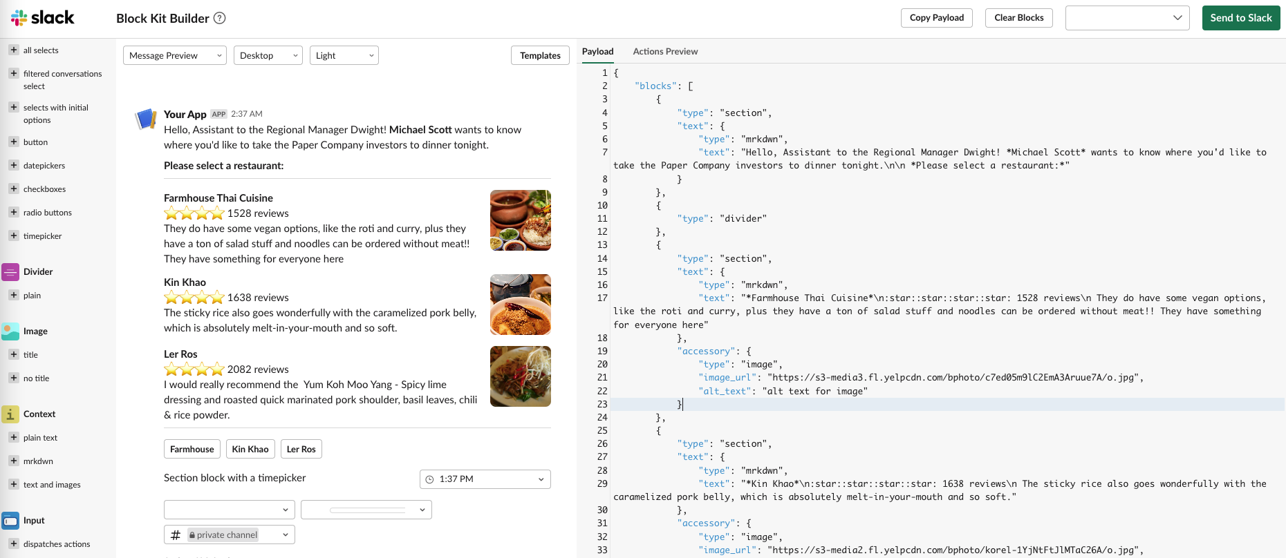Add the 'dispatches actions' input block
Image resolution: width=1286 pixels, height=558 pixels.
(x=13, y=543)
